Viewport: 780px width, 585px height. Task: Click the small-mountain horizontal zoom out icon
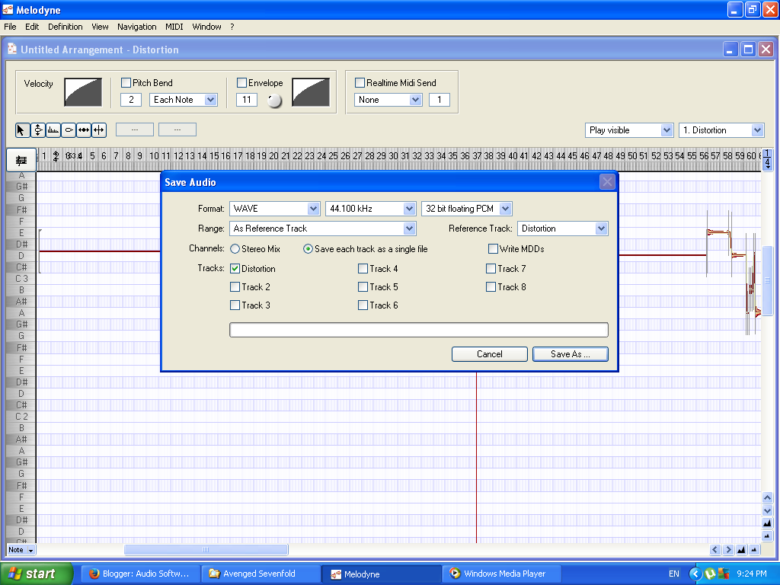pyautogui.click(x=754, y=550)
